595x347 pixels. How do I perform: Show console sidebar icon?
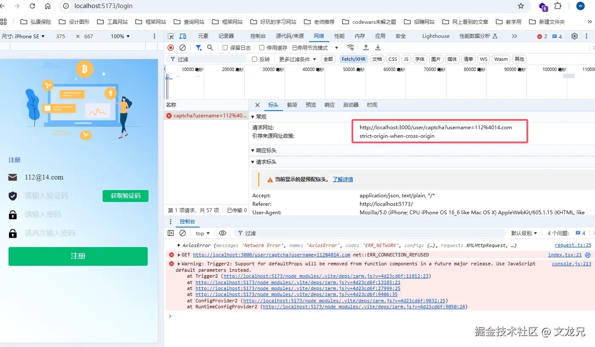(171, 233)
